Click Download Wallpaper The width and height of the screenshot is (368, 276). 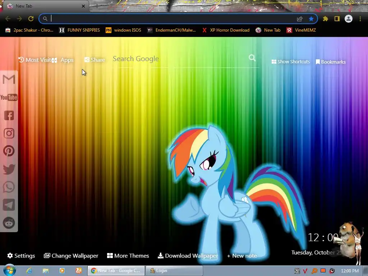pyautogui.click(x=188, y=256)
